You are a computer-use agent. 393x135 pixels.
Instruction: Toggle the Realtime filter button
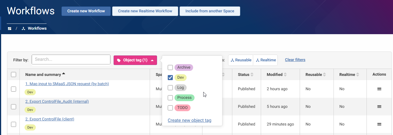[266, 60]
